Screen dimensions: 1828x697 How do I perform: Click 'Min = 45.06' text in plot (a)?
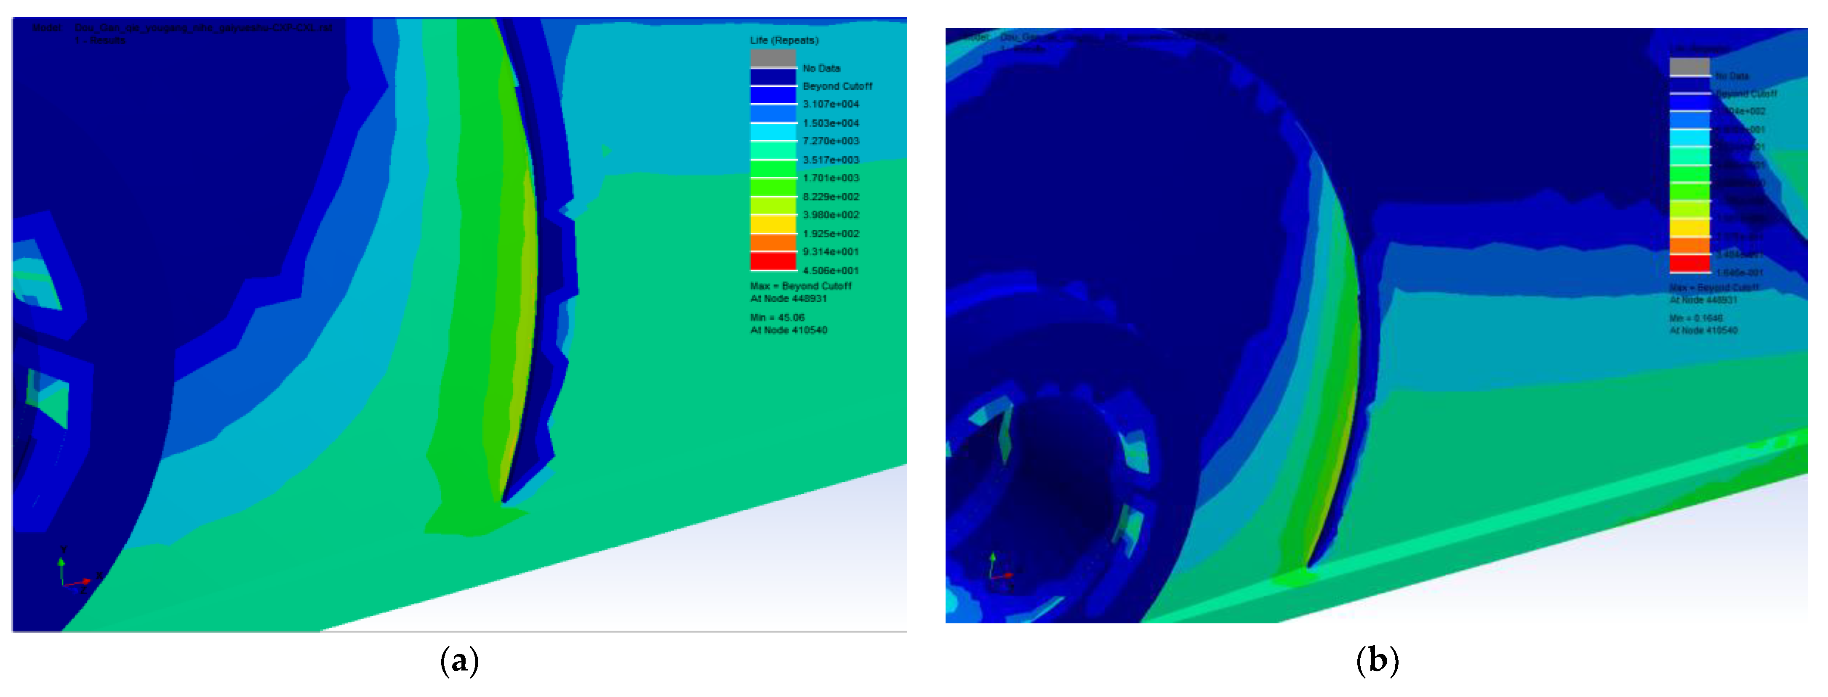tap(777, 317)
